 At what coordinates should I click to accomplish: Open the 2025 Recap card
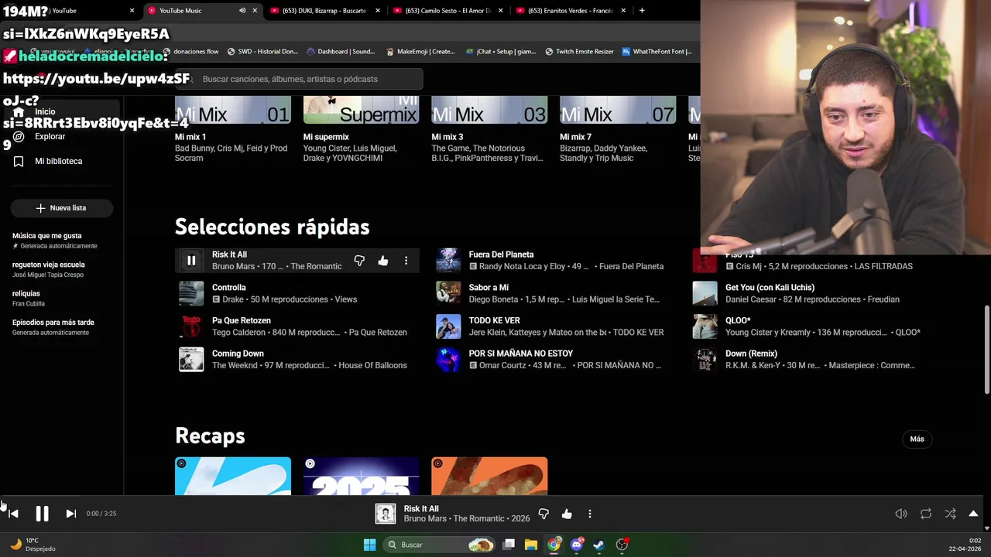[x=362, y=476]
